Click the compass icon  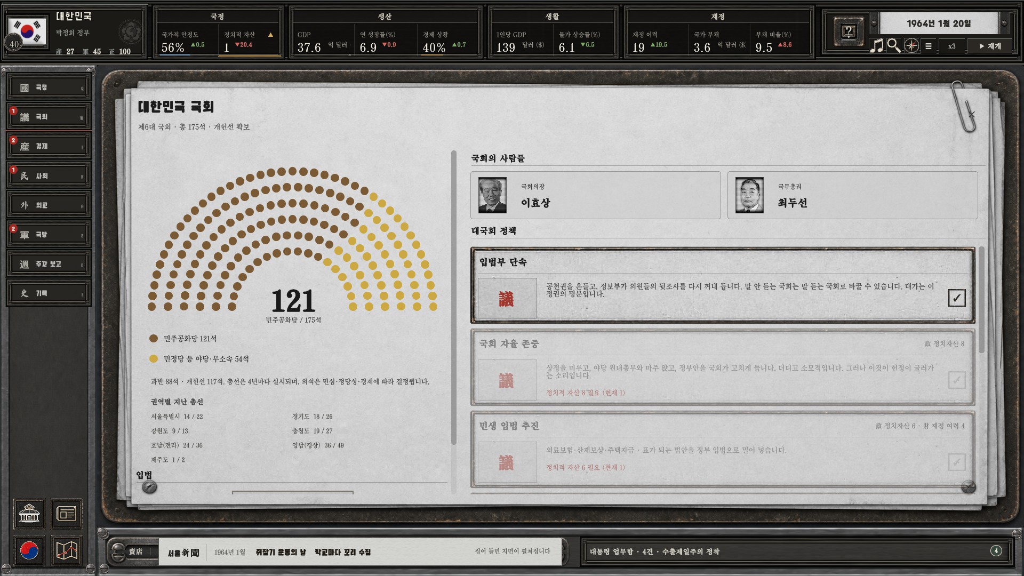(912, 46)
